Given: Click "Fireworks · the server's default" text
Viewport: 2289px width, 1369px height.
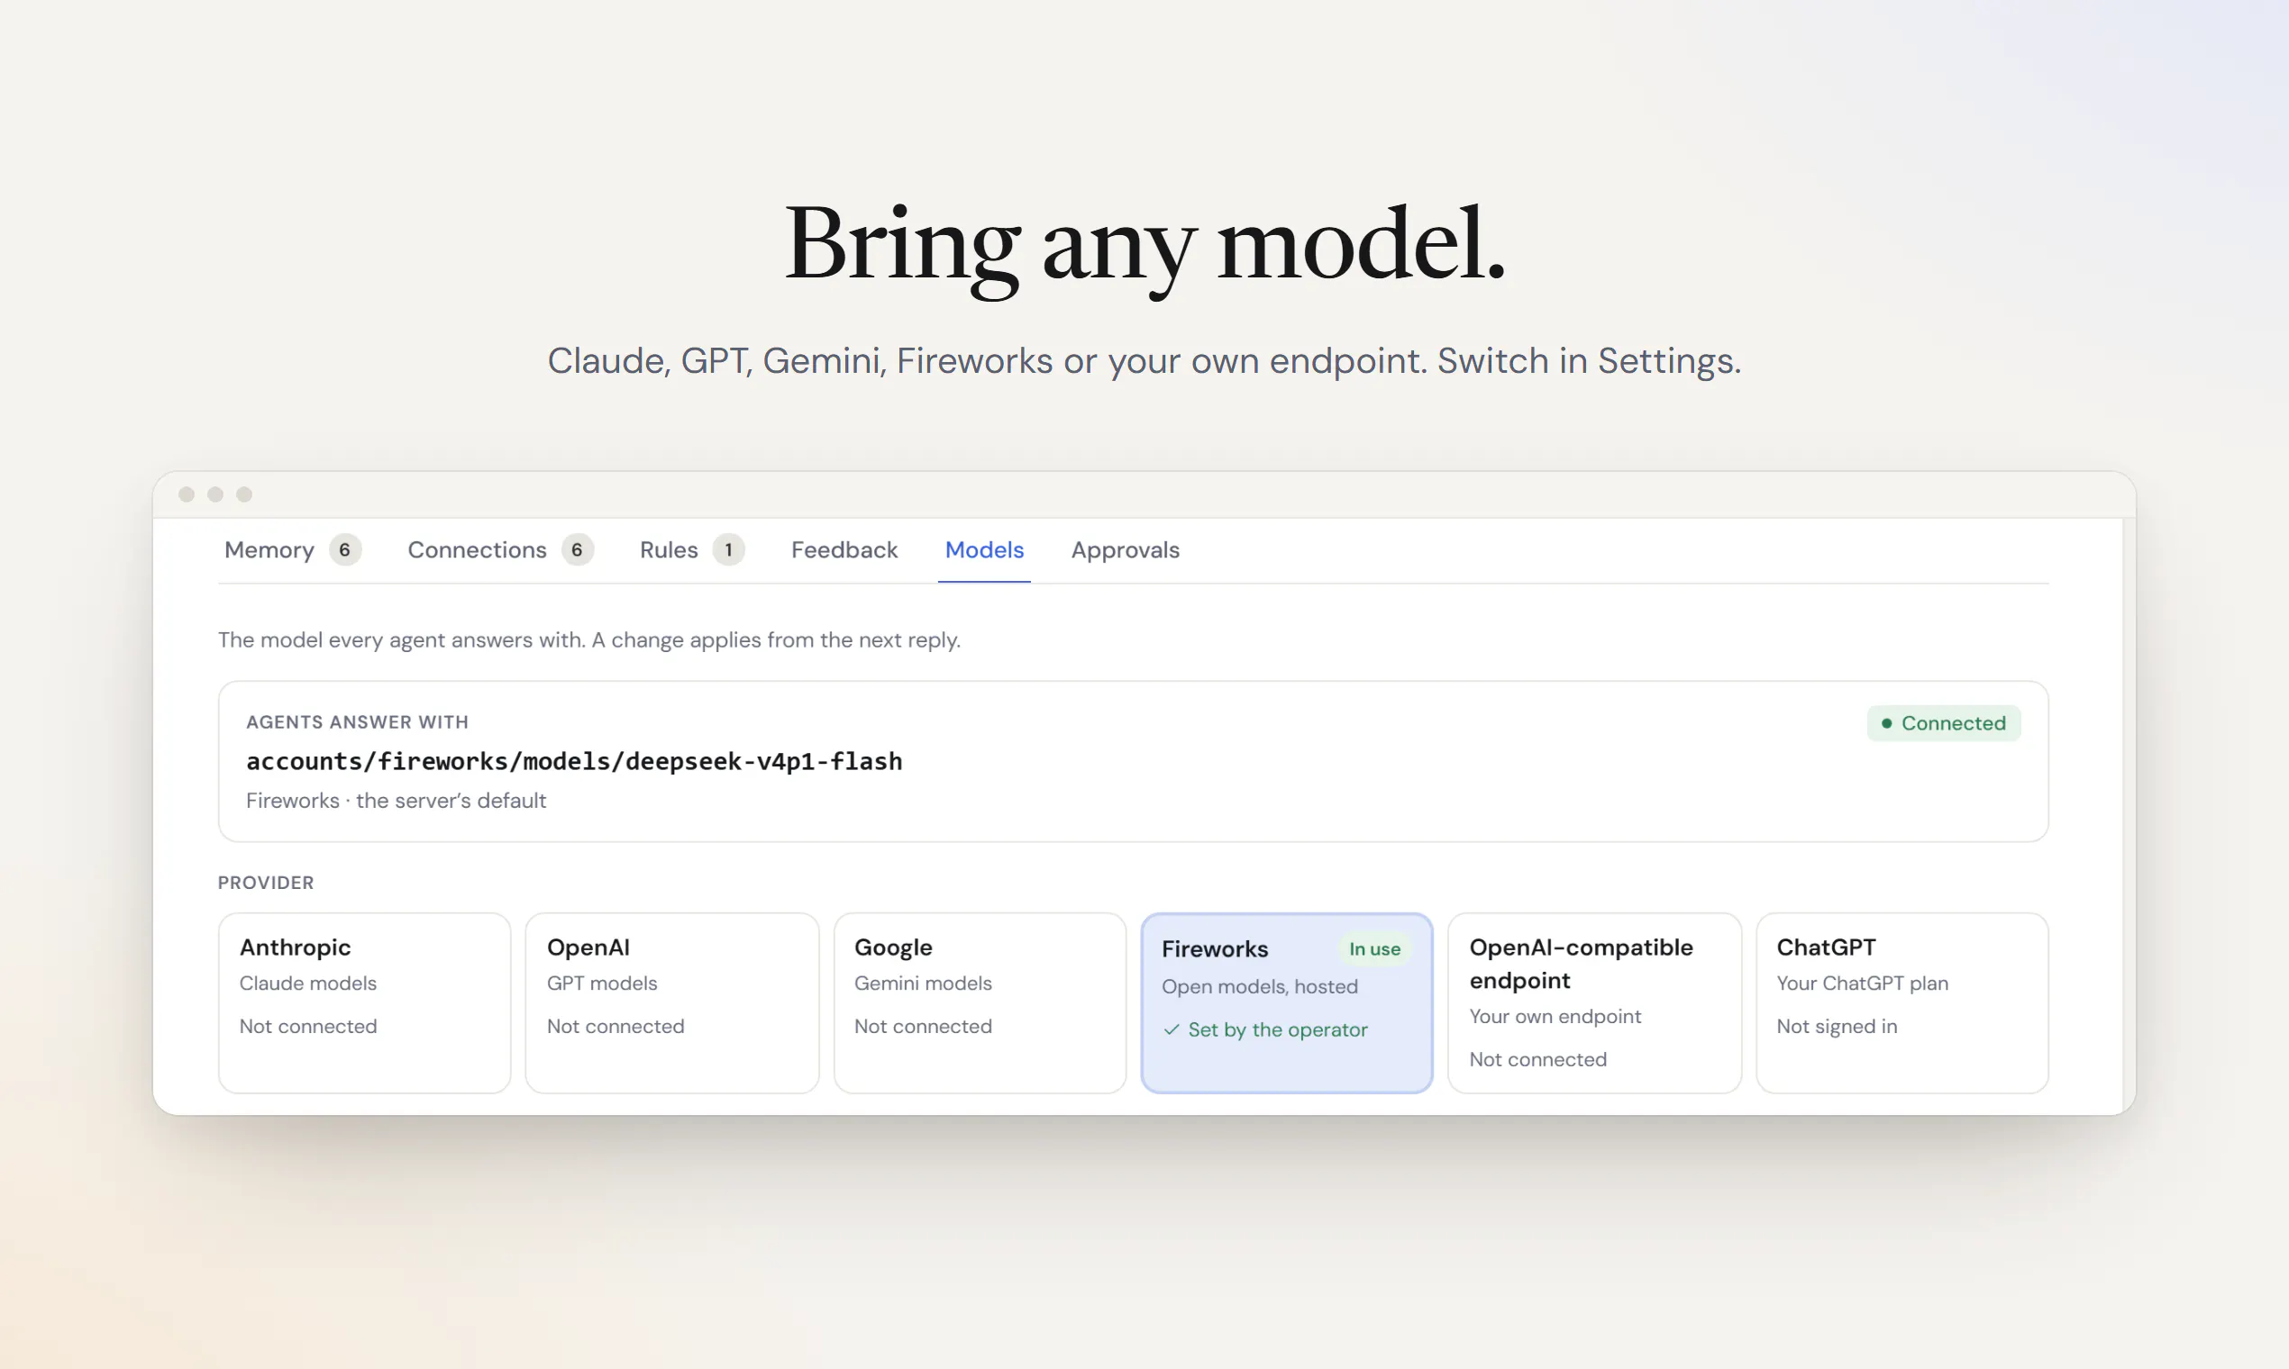Looking at the screenshot, I should [396, 801].
